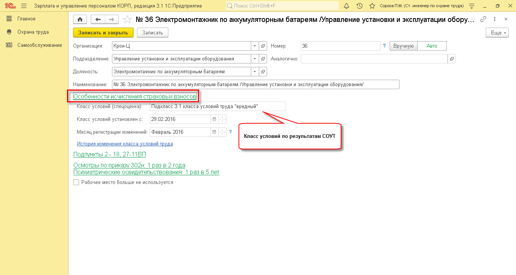Screen dimensions: 516x275
Task: Focus the global search field
Action: pyautogui.click(x=282, y=6)
